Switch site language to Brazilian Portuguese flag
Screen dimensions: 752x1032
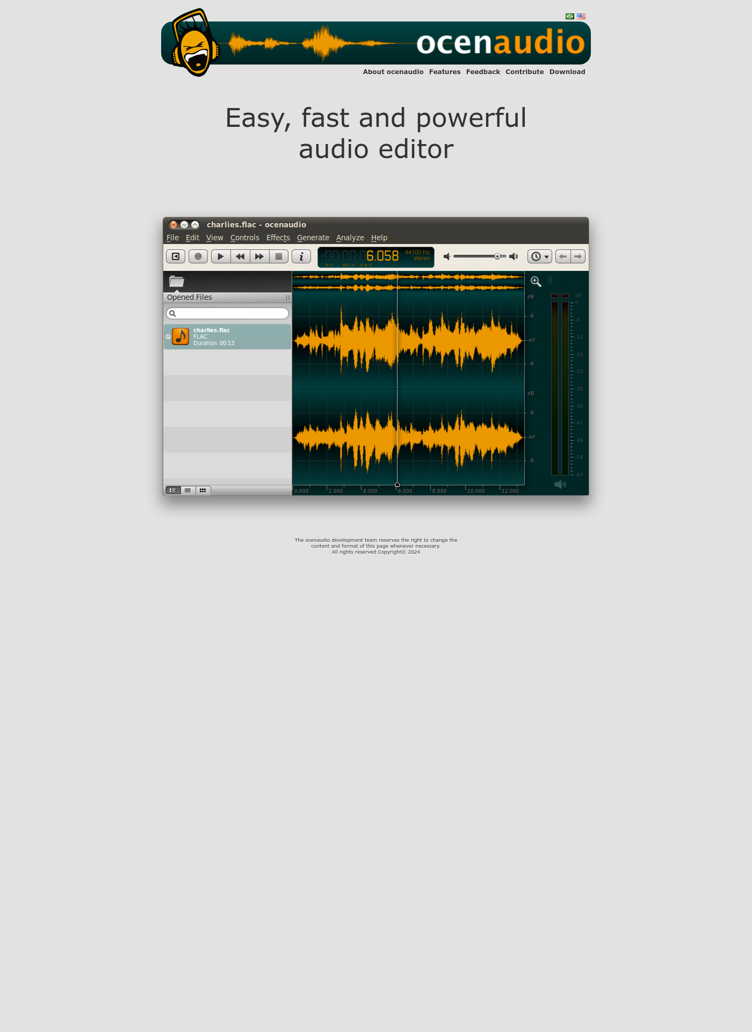coord(570,17)
